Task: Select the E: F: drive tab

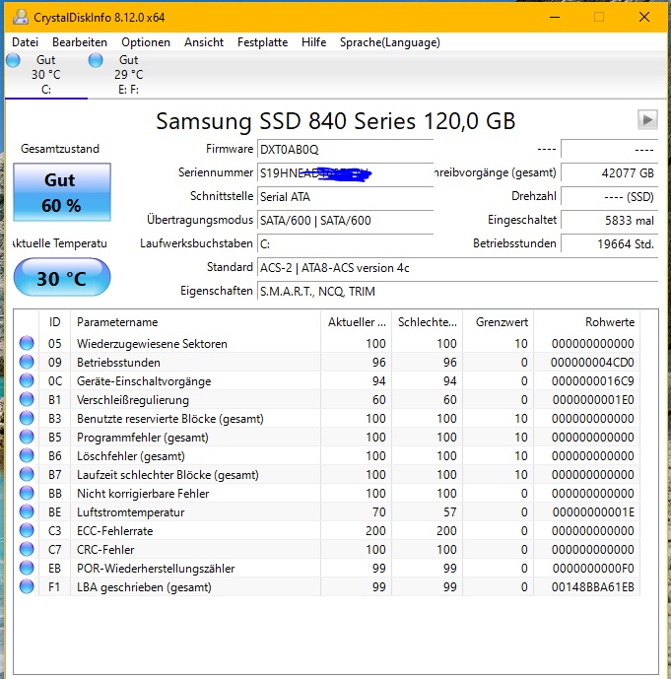Action: coord(128,75)
